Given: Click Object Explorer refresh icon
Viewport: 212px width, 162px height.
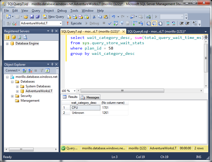Looking at the screenshot, I should tap(47, 70).
